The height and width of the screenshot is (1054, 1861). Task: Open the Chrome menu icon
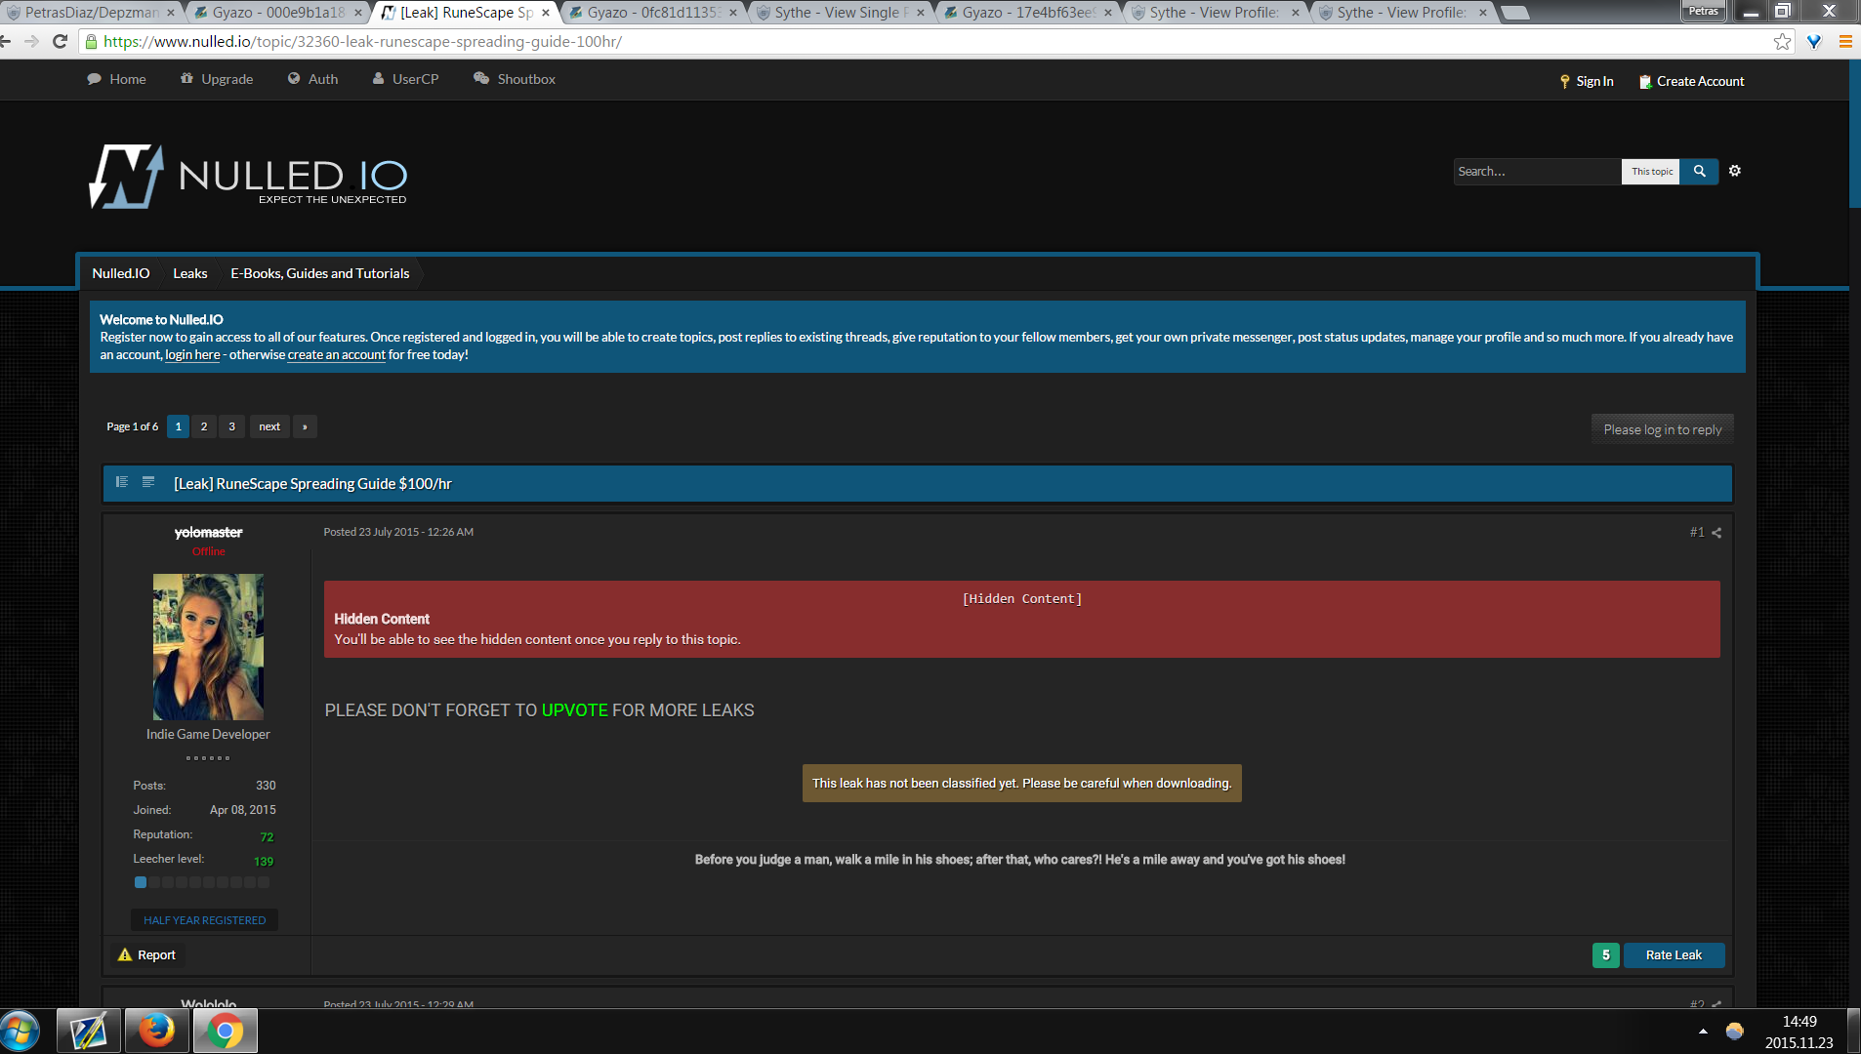click(x=1845, y=41)
